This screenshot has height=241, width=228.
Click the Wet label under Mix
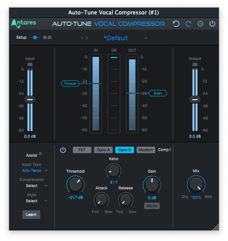(x=208, y=197)
